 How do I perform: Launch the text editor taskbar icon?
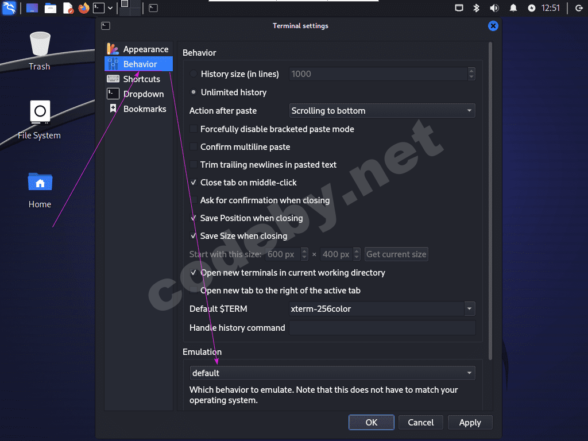(x=68, y=8)
